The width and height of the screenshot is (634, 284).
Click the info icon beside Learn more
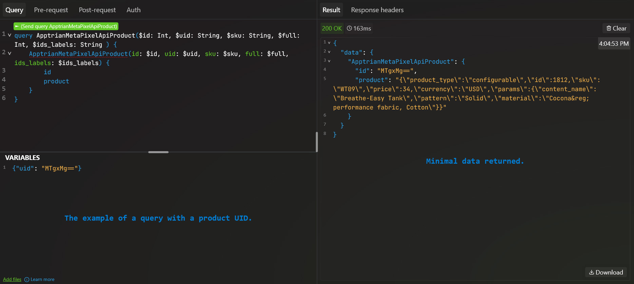(27, 280)
